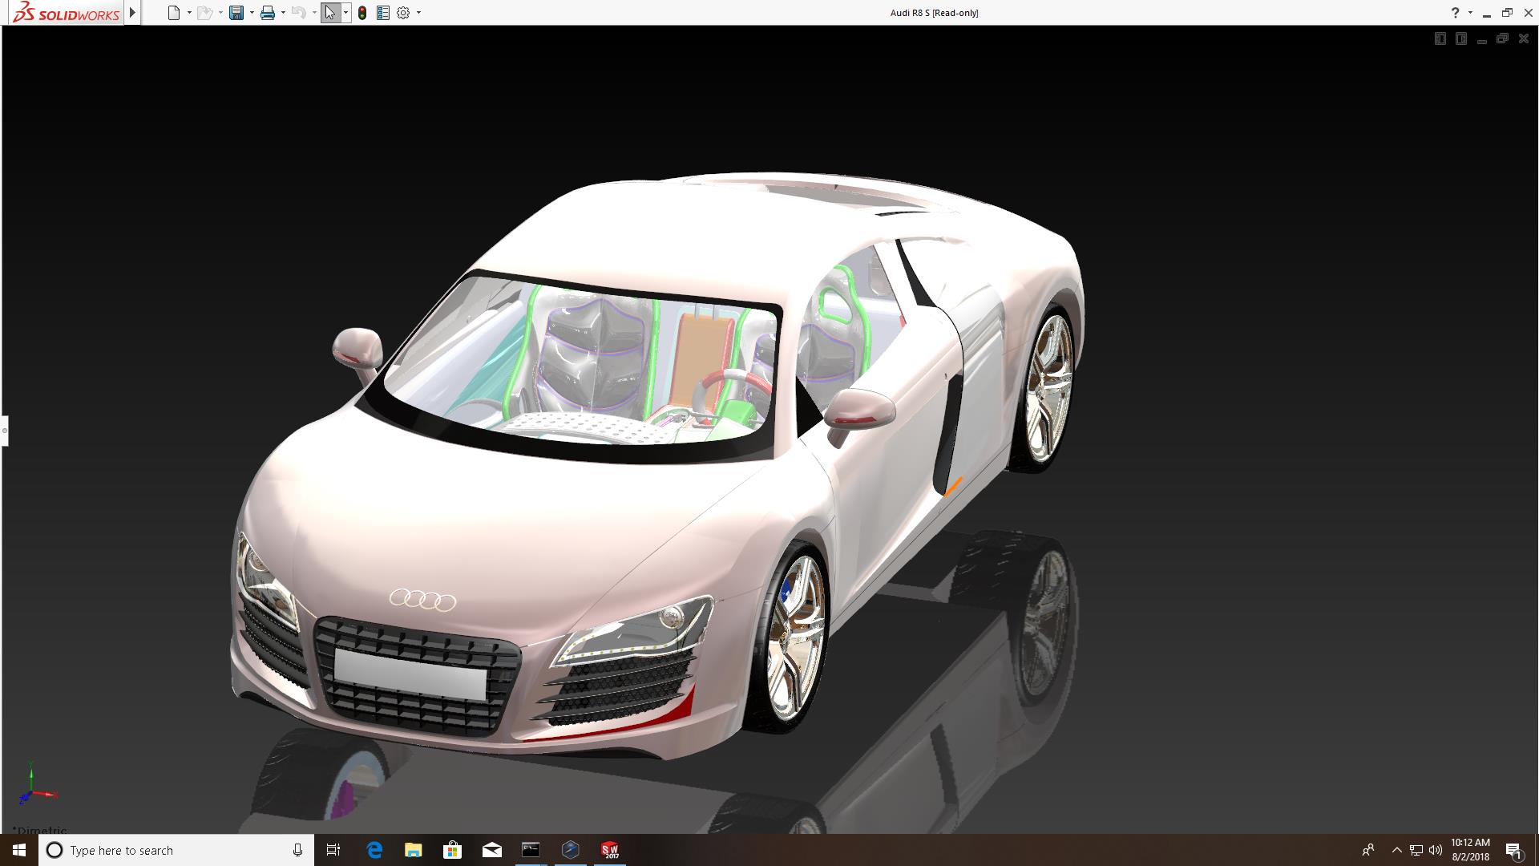Open the Help dropdown menu arrow

tap(1470, 13)
